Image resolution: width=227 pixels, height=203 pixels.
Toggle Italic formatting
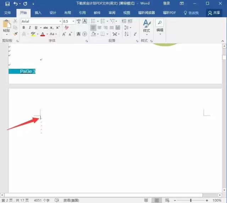30,28
